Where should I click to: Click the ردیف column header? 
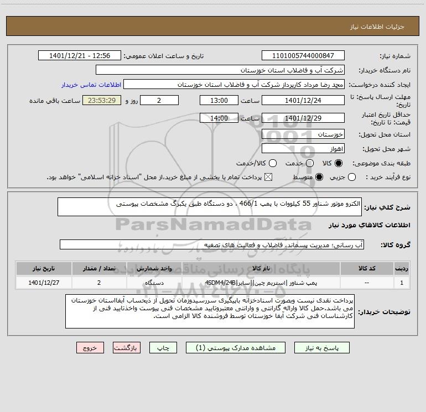(402, 268)
